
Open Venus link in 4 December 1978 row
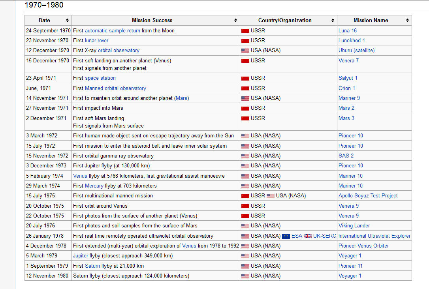point(189,246)
